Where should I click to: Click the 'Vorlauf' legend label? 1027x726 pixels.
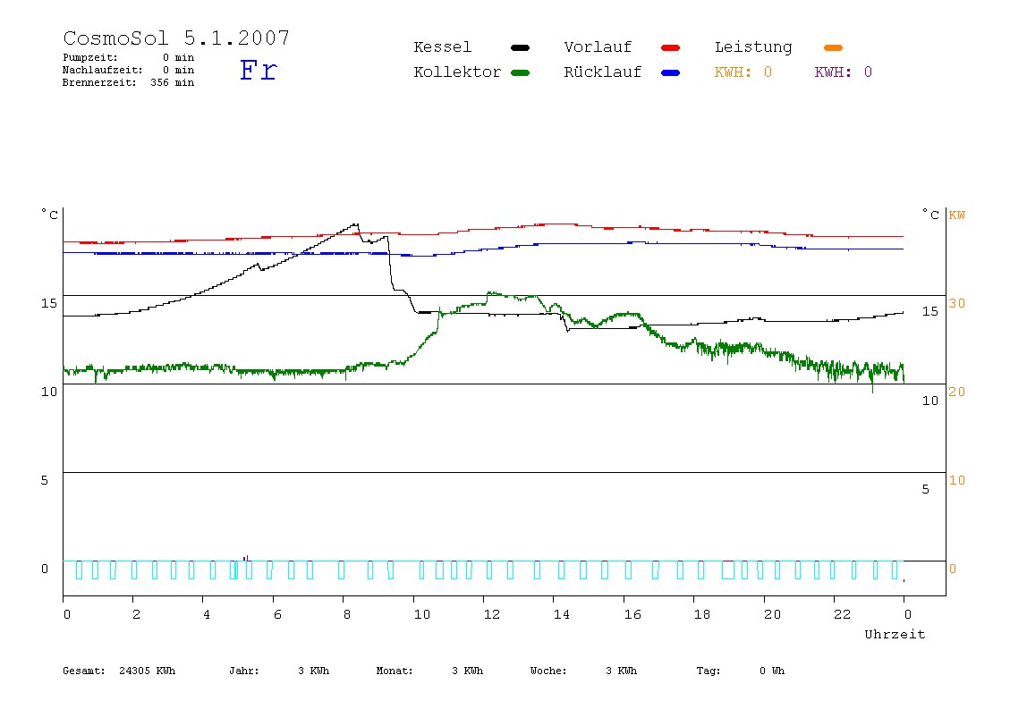tap(598, 47)
